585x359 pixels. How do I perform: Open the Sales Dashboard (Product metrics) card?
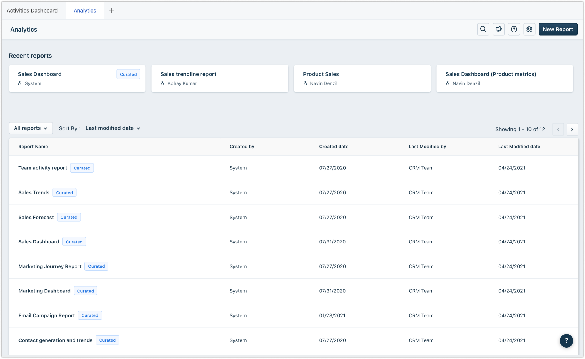(505, 78)
